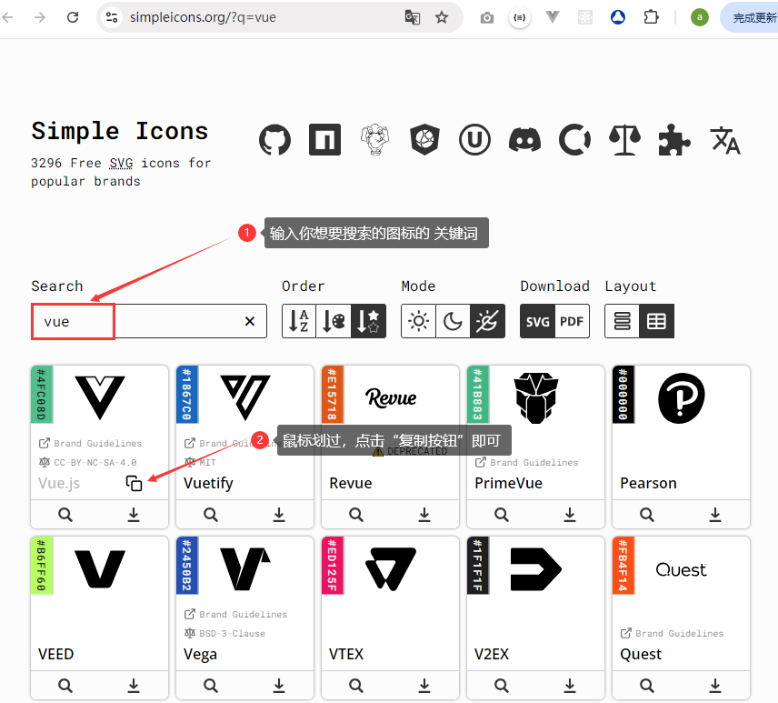
Task: Preview the VEED icon with magnifier
Action: pos(65,686)
